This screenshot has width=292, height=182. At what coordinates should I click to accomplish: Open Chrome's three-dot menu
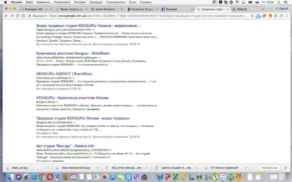(287, 16)
